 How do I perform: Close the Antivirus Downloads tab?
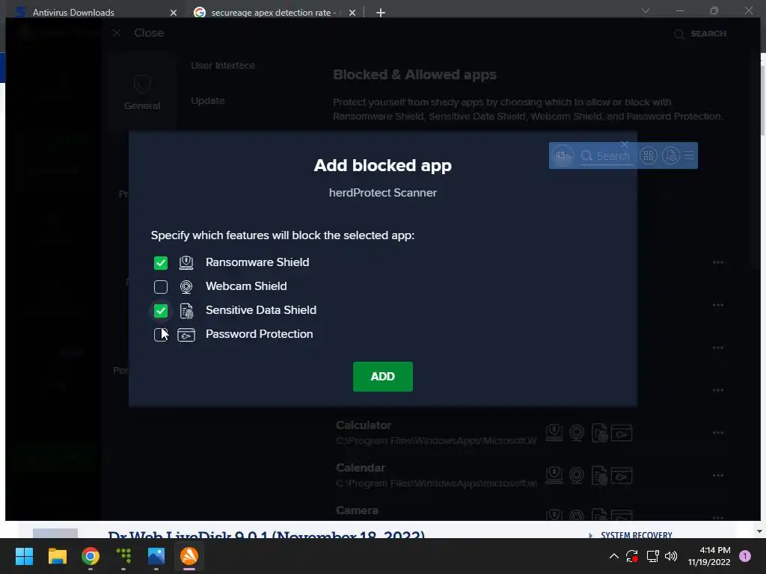174,13
